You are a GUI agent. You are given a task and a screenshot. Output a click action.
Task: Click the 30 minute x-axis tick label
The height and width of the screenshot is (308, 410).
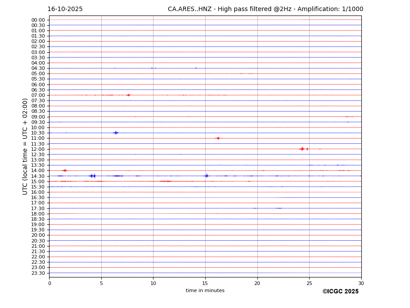click(361, 283)
